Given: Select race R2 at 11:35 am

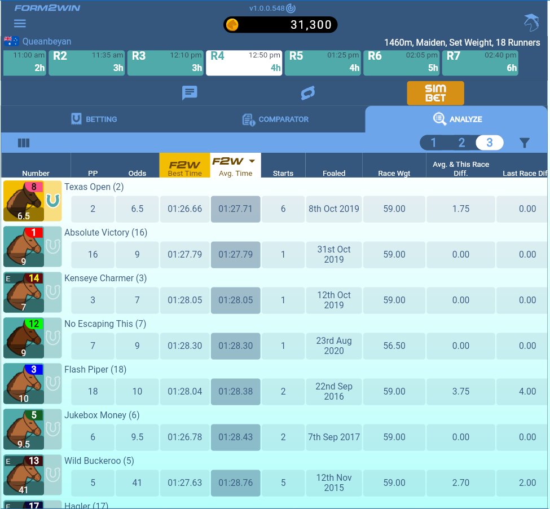Looking at the screenshot, I should 87,63.
